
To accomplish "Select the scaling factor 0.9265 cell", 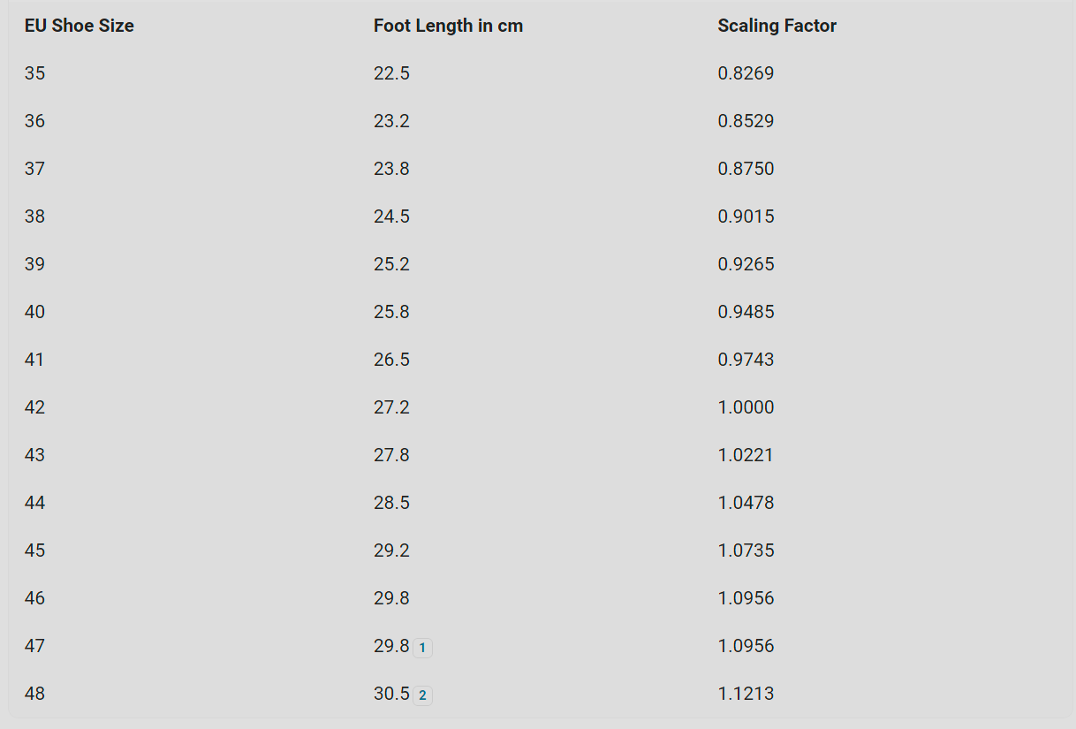I will point(746,264).
